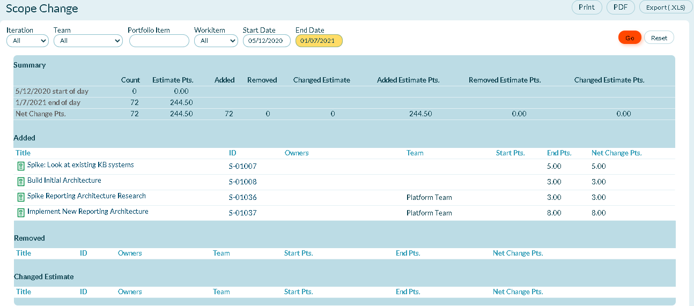Open the Iteration dropdown
The image size is (694, 306).
[x=27, y=41]
